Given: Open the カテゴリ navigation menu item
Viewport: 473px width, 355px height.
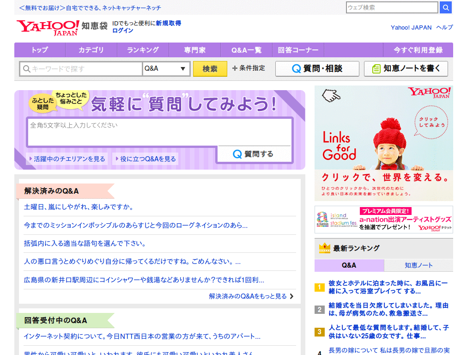Looking at the screenshot, I should pyautogui.click(x=91, y=50).
